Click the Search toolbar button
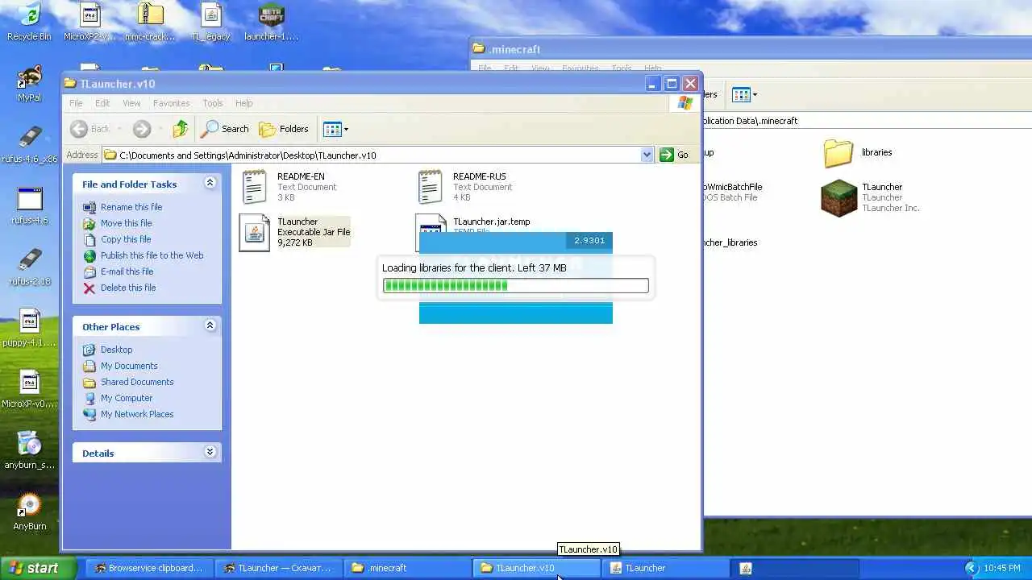Image resolution: width=1032 pixels, height=580 pixels. 225,129
